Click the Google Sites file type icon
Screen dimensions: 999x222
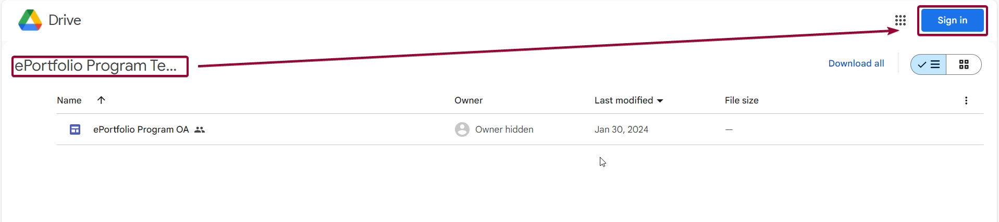pyautogui.click(x=75, y=129)
